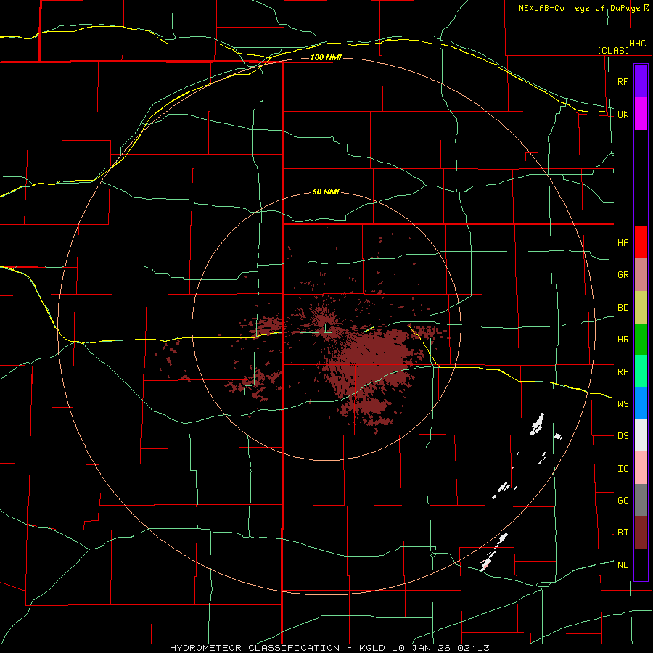This screenshot has width=653, height=653.
Task: Click the GR pinkish legend swatch
Action: pos(641,275)
